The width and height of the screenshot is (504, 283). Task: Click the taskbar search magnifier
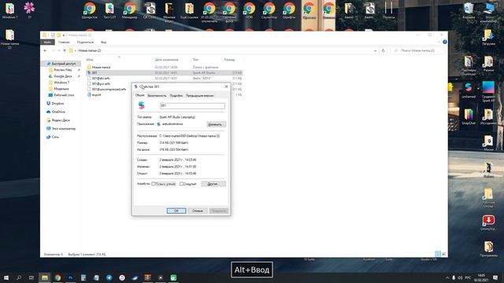(x=19, y=277)
